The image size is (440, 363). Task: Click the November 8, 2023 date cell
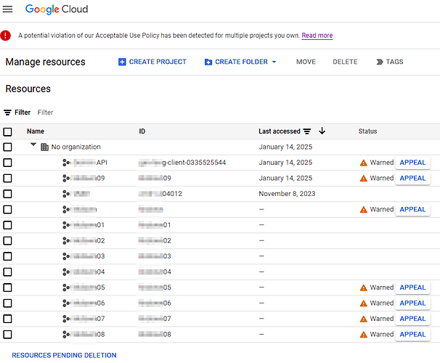pos(287,194)
